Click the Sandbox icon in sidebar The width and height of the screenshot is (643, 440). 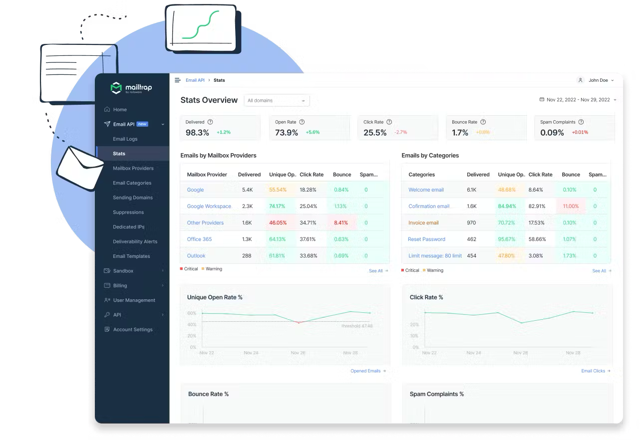(107, 271)
